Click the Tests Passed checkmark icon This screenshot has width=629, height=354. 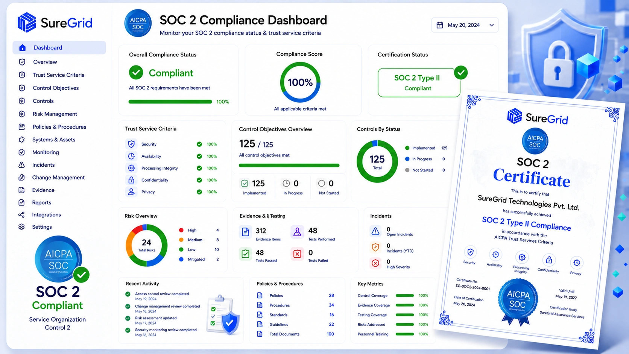click(x=245, y=254)
